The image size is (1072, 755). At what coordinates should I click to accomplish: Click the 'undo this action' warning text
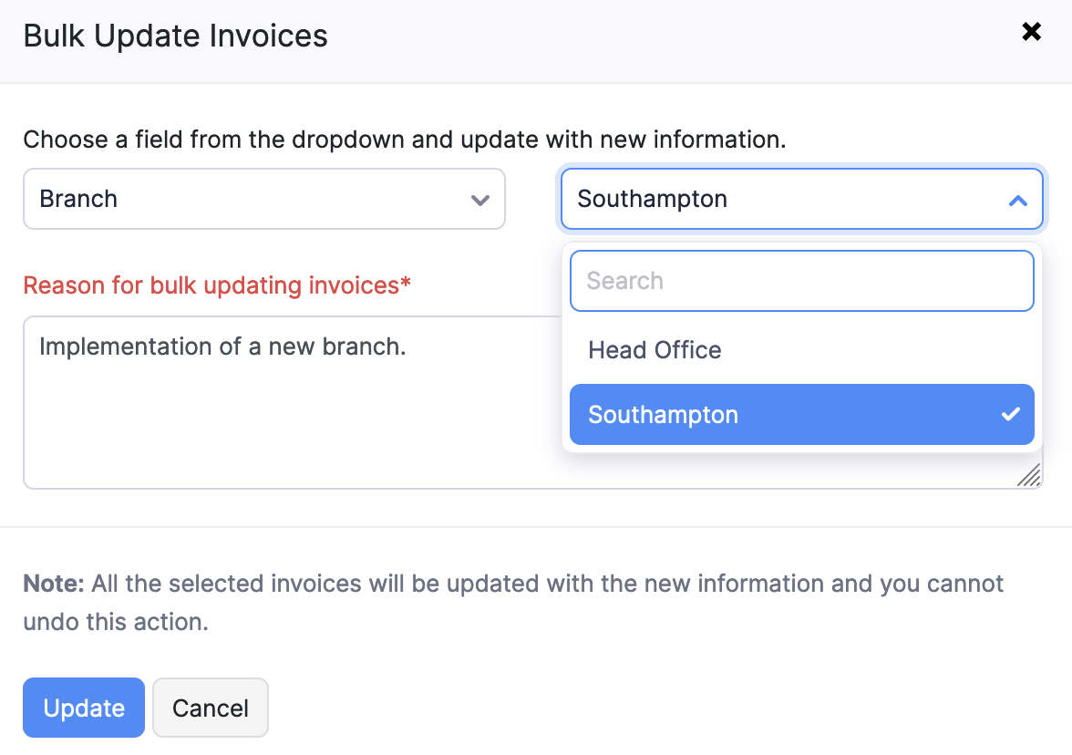coord(116,623)
